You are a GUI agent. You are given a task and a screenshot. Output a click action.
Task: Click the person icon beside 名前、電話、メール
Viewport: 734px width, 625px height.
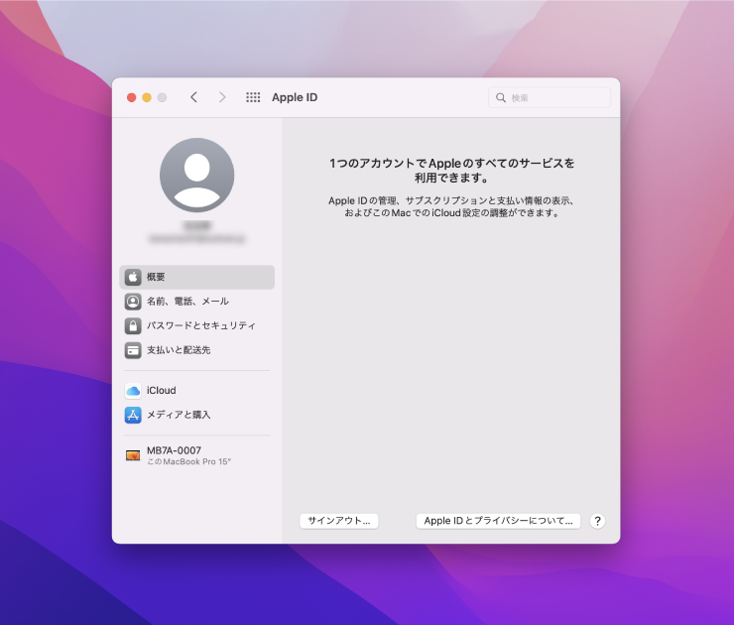pyautogui.click(x=133, y=302)
